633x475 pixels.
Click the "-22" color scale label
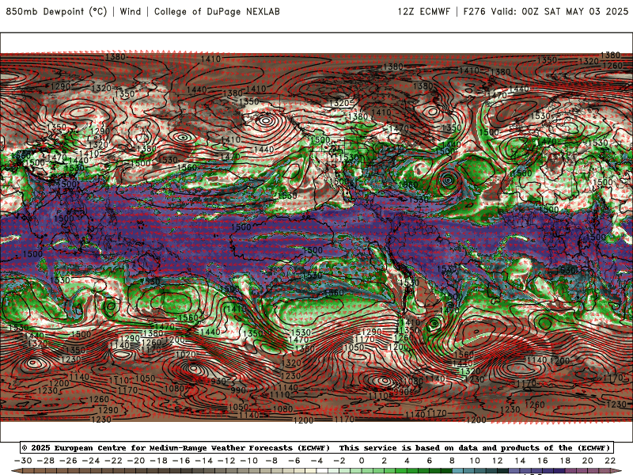(x=113, y=461)
